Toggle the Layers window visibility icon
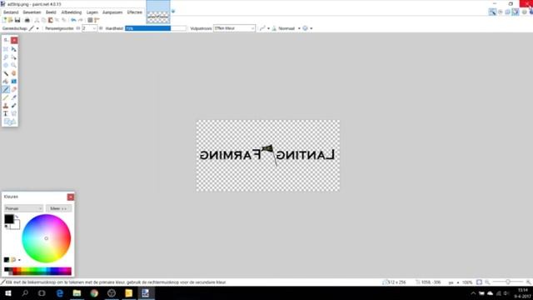This screenshot has width=533, height=300. pyautogui.click(x=508, y=12)
